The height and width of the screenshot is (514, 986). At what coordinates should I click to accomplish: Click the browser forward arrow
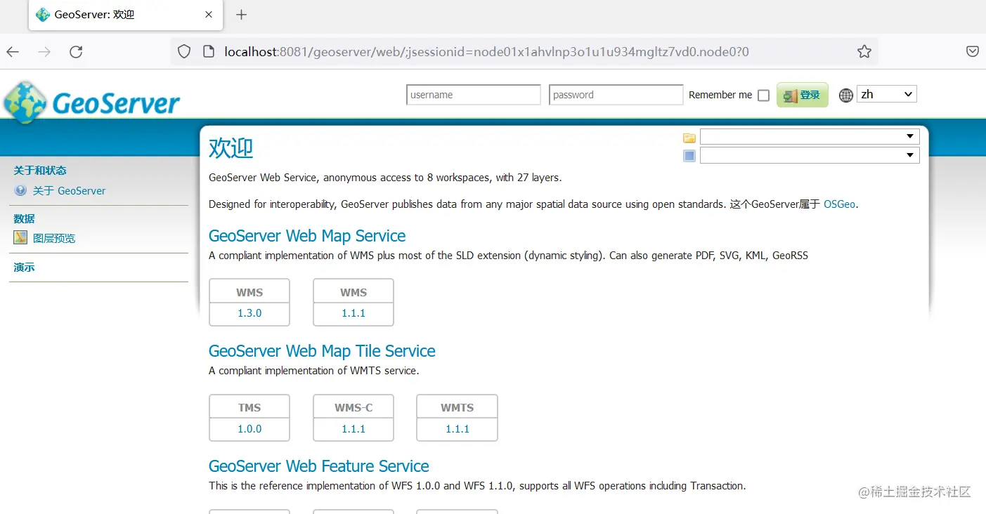[x=44, y=51]
